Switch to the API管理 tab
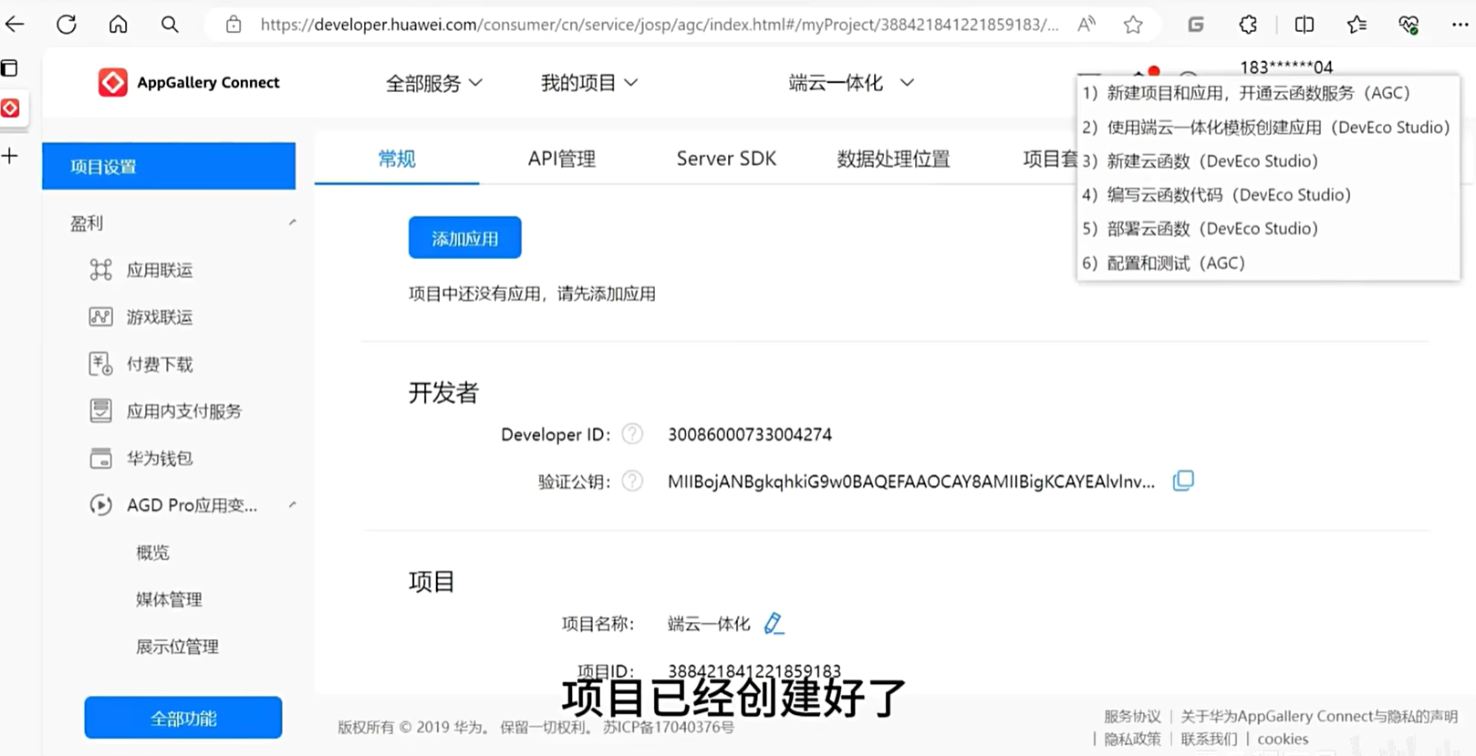 pyautogui.click(x=561, y=159)
